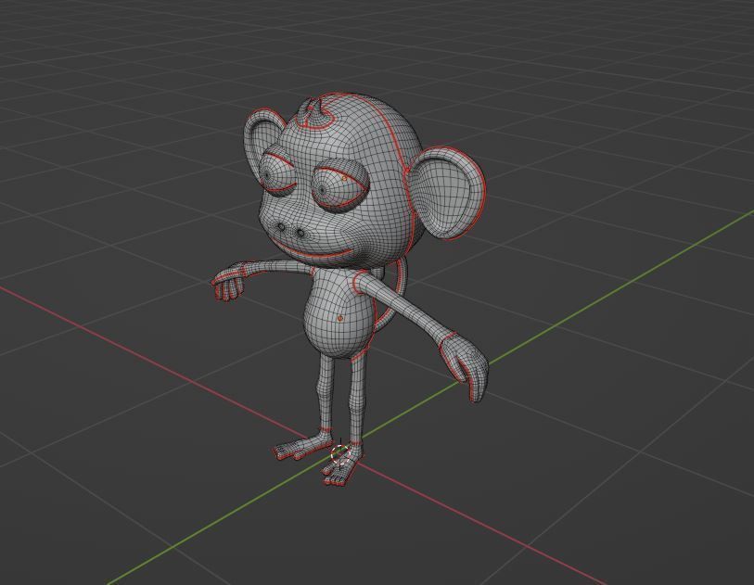Click the 3D cursor near the monkey's feet

[340, 453]
